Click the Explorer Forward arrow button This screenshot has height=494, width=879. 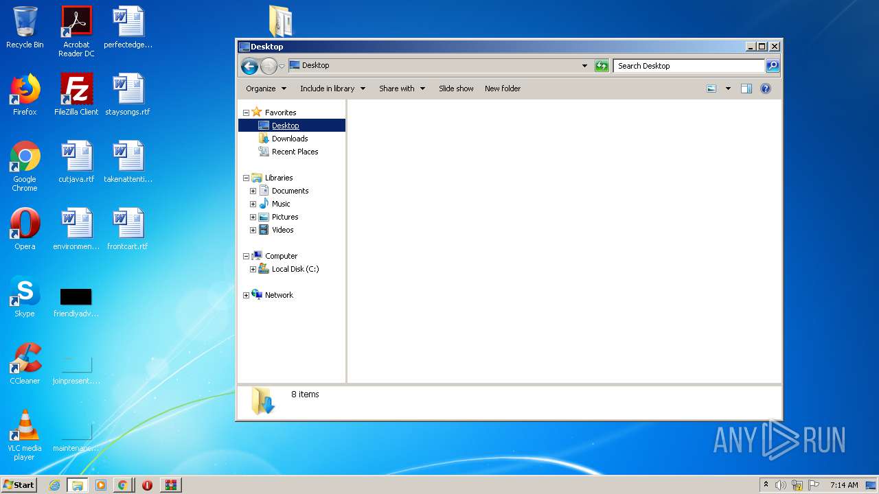point(269,66)
